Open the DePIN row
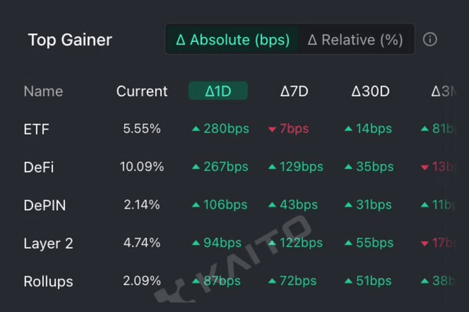 point(239,205)
